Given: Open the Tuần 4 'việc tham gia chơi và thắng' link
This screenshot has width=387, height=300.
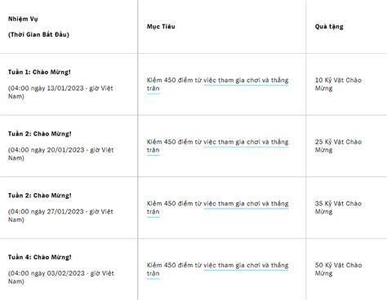Looking at the screenshot, I should pyautogui.click(x=246, y=266).
